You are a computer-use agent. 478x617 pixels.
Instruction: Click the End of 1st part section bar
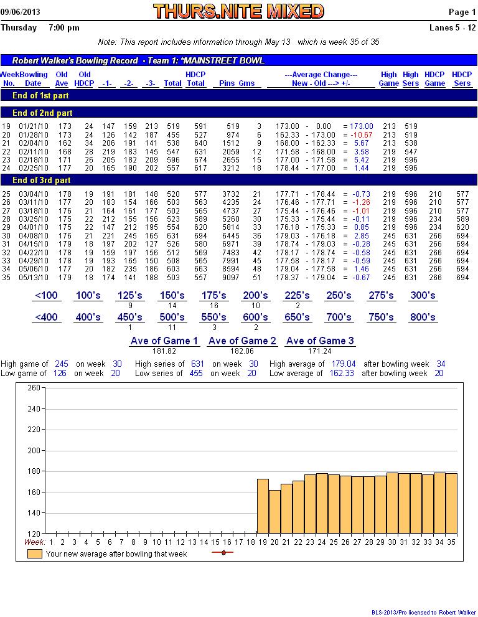tap(239, 95)
